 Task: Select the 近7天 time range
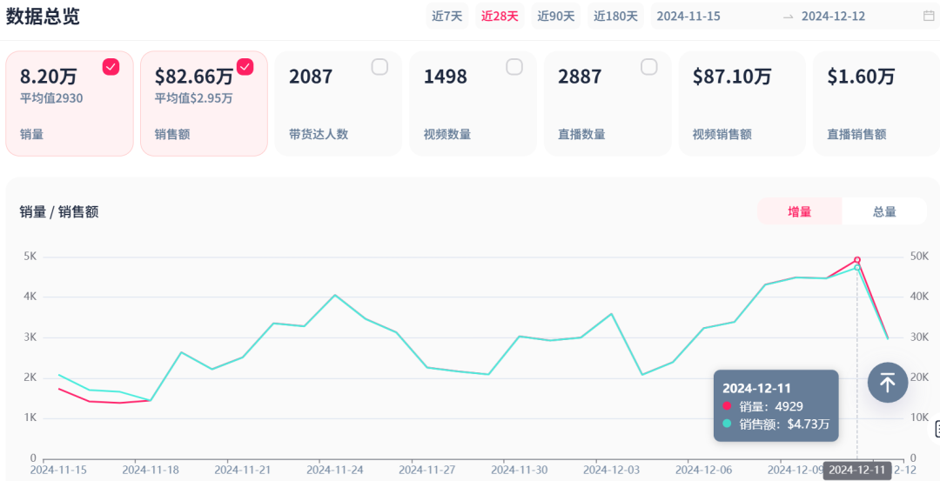(x=447, y=16)
